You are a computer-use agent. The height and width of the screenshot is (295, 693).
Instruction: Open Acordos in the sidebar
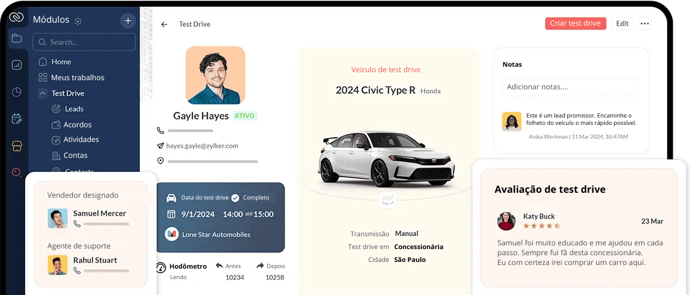77,125
